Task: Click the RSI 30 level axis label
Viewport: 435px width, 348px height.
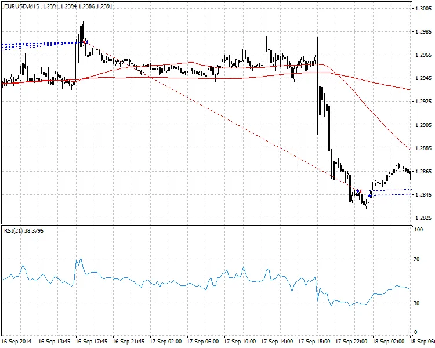Action: click(418, 303)
